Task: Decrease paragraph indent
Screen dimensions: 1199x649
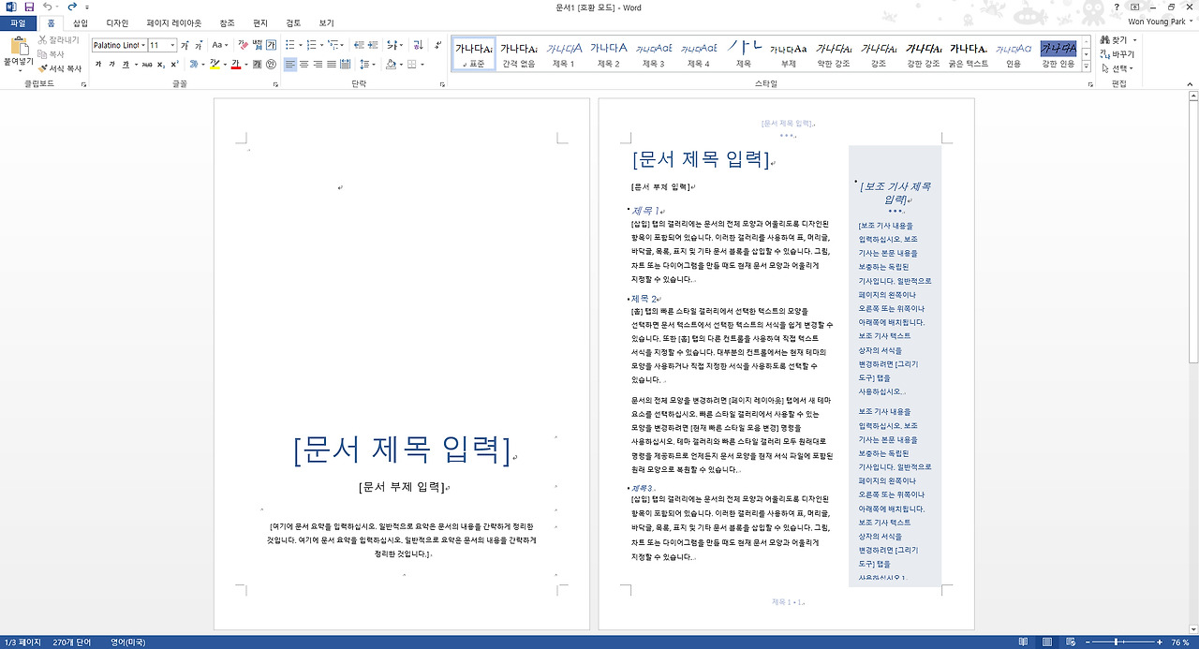Action: [x=358, y=45]
